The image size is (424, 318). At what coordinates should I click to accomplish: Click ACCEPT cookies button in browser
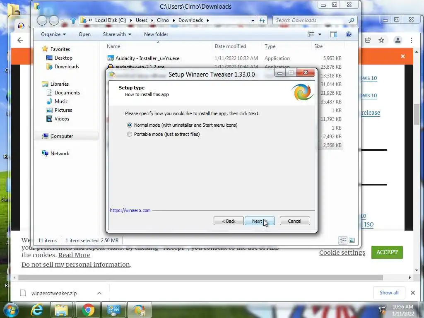[387, 252]
